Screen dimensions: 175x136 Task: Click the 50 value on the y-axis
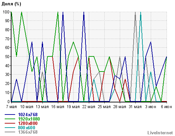[x=7, y=57]
